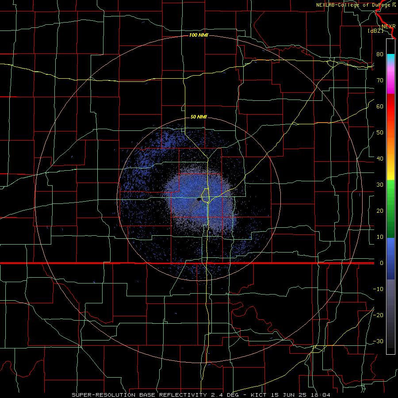
Task: Click the NEXR label near the top right
Action: point(388,27)
